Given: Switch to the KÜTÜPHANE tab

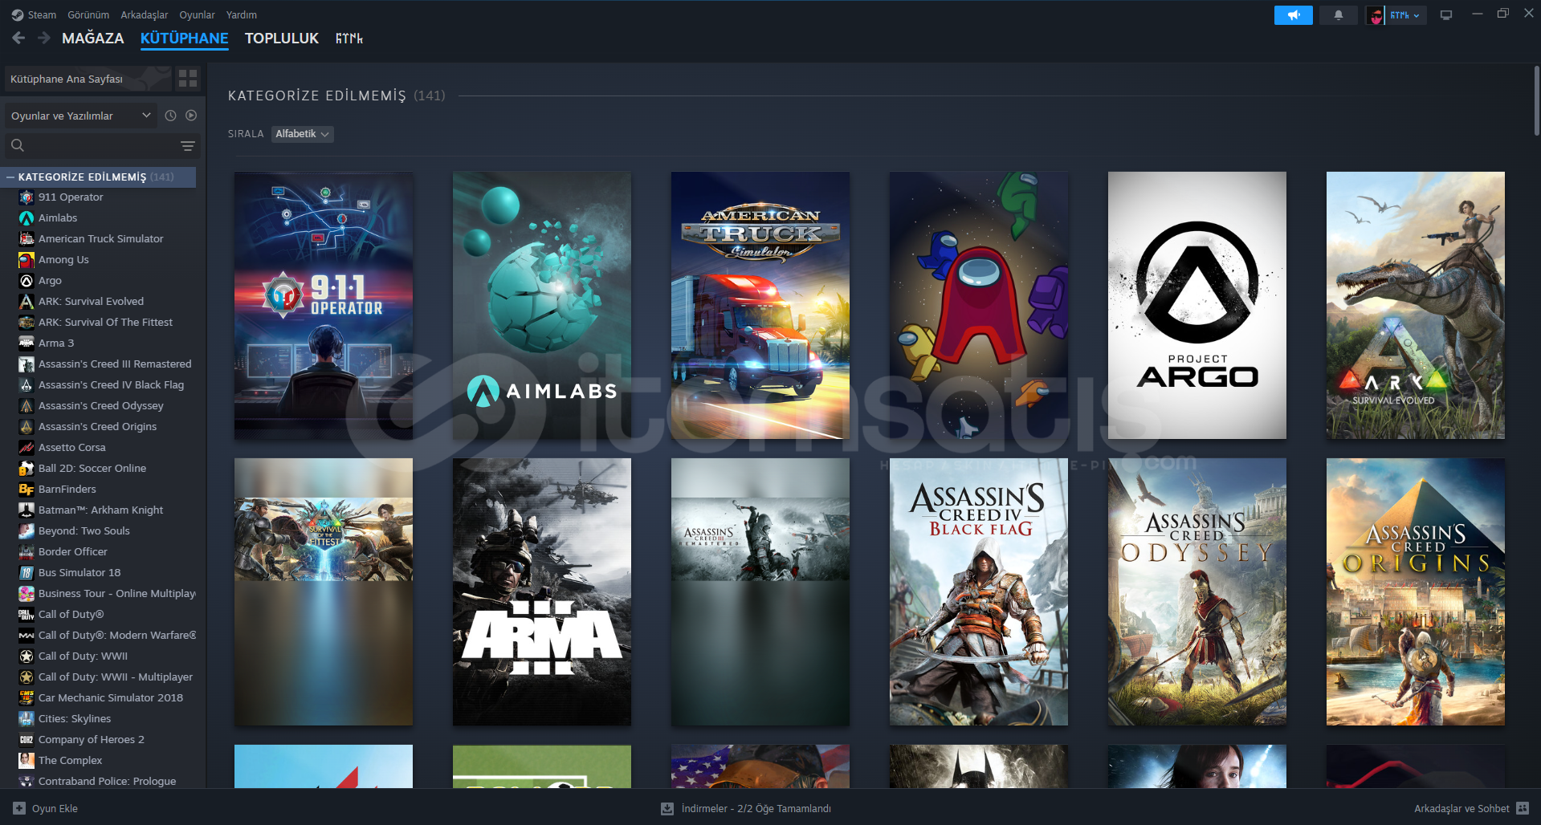Looking at the screenshot, I should pyautogui.click(x=185, y=39).
